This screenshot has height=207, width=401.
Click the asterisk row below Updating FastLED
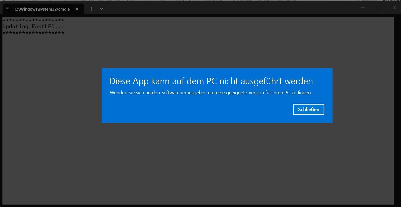[33, 33]
